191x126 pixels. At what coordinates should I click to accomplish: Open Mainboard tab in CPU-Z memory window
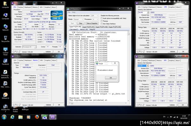[28, 60]
